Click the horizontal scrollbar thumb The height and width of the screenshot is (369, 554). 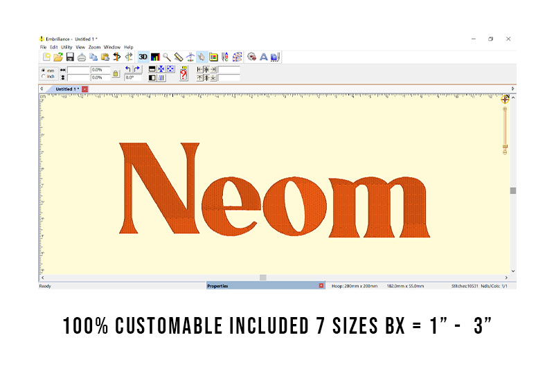(263, 278)
